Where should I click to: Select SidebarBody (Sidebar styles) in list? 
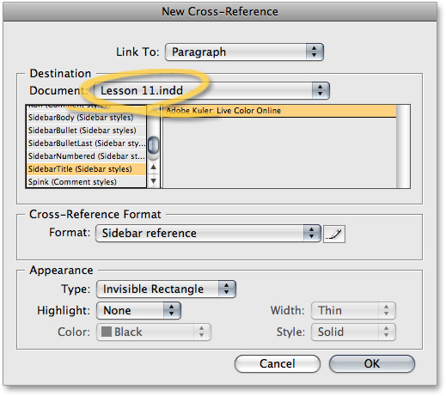coord(86,118)
